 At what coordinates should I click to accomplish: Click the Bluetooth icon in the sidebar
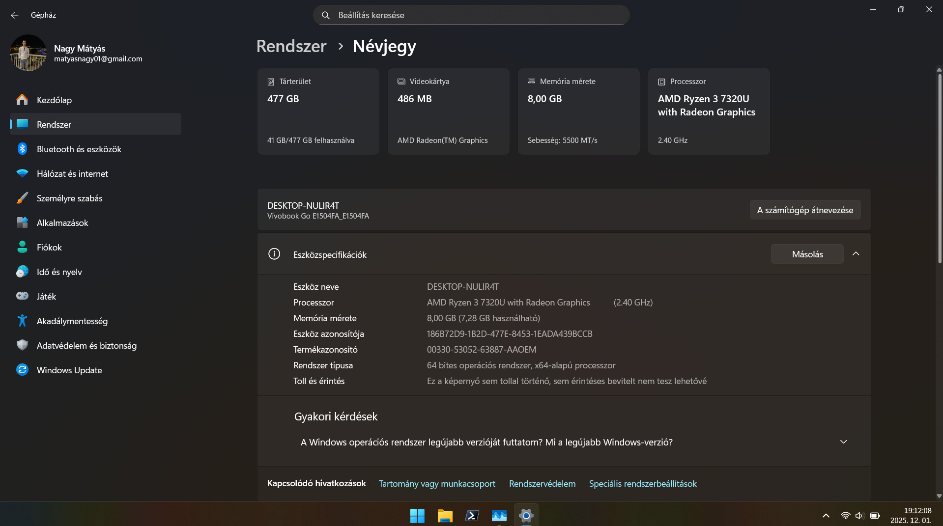tap(22, 149)
